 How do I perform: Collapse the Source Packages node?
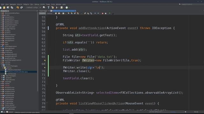click(2, 66)
